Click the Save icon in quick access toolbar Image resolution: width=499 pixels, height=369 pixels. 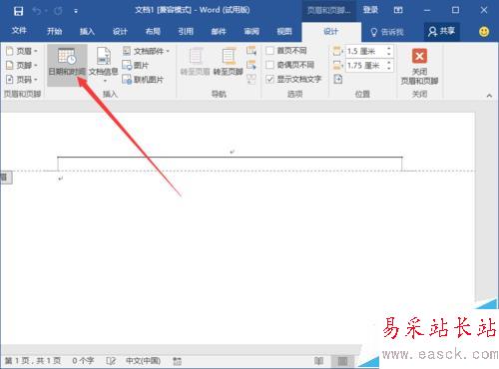pyautogui.click(x=18, y=11)
